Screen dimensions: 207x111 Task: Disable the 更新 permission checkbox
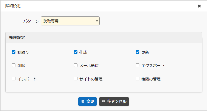[137, 52]
